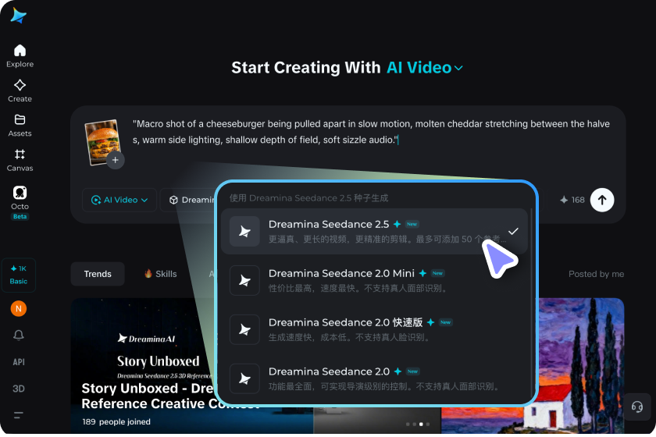Select Dreamina Seedance 2.0 快速版 model

click(374, 329)
